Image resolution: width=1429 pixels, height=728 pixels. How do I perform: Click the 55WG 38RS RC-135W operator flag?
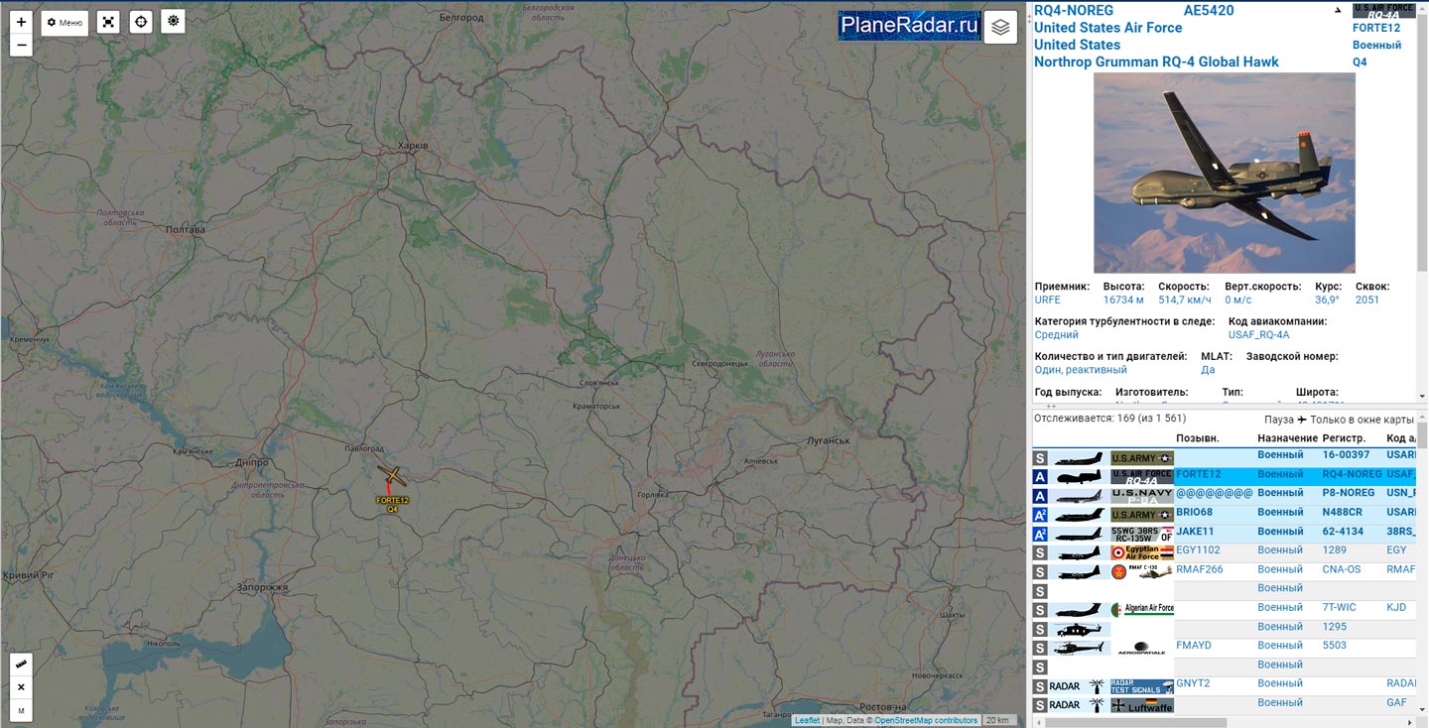(1142, 534)
